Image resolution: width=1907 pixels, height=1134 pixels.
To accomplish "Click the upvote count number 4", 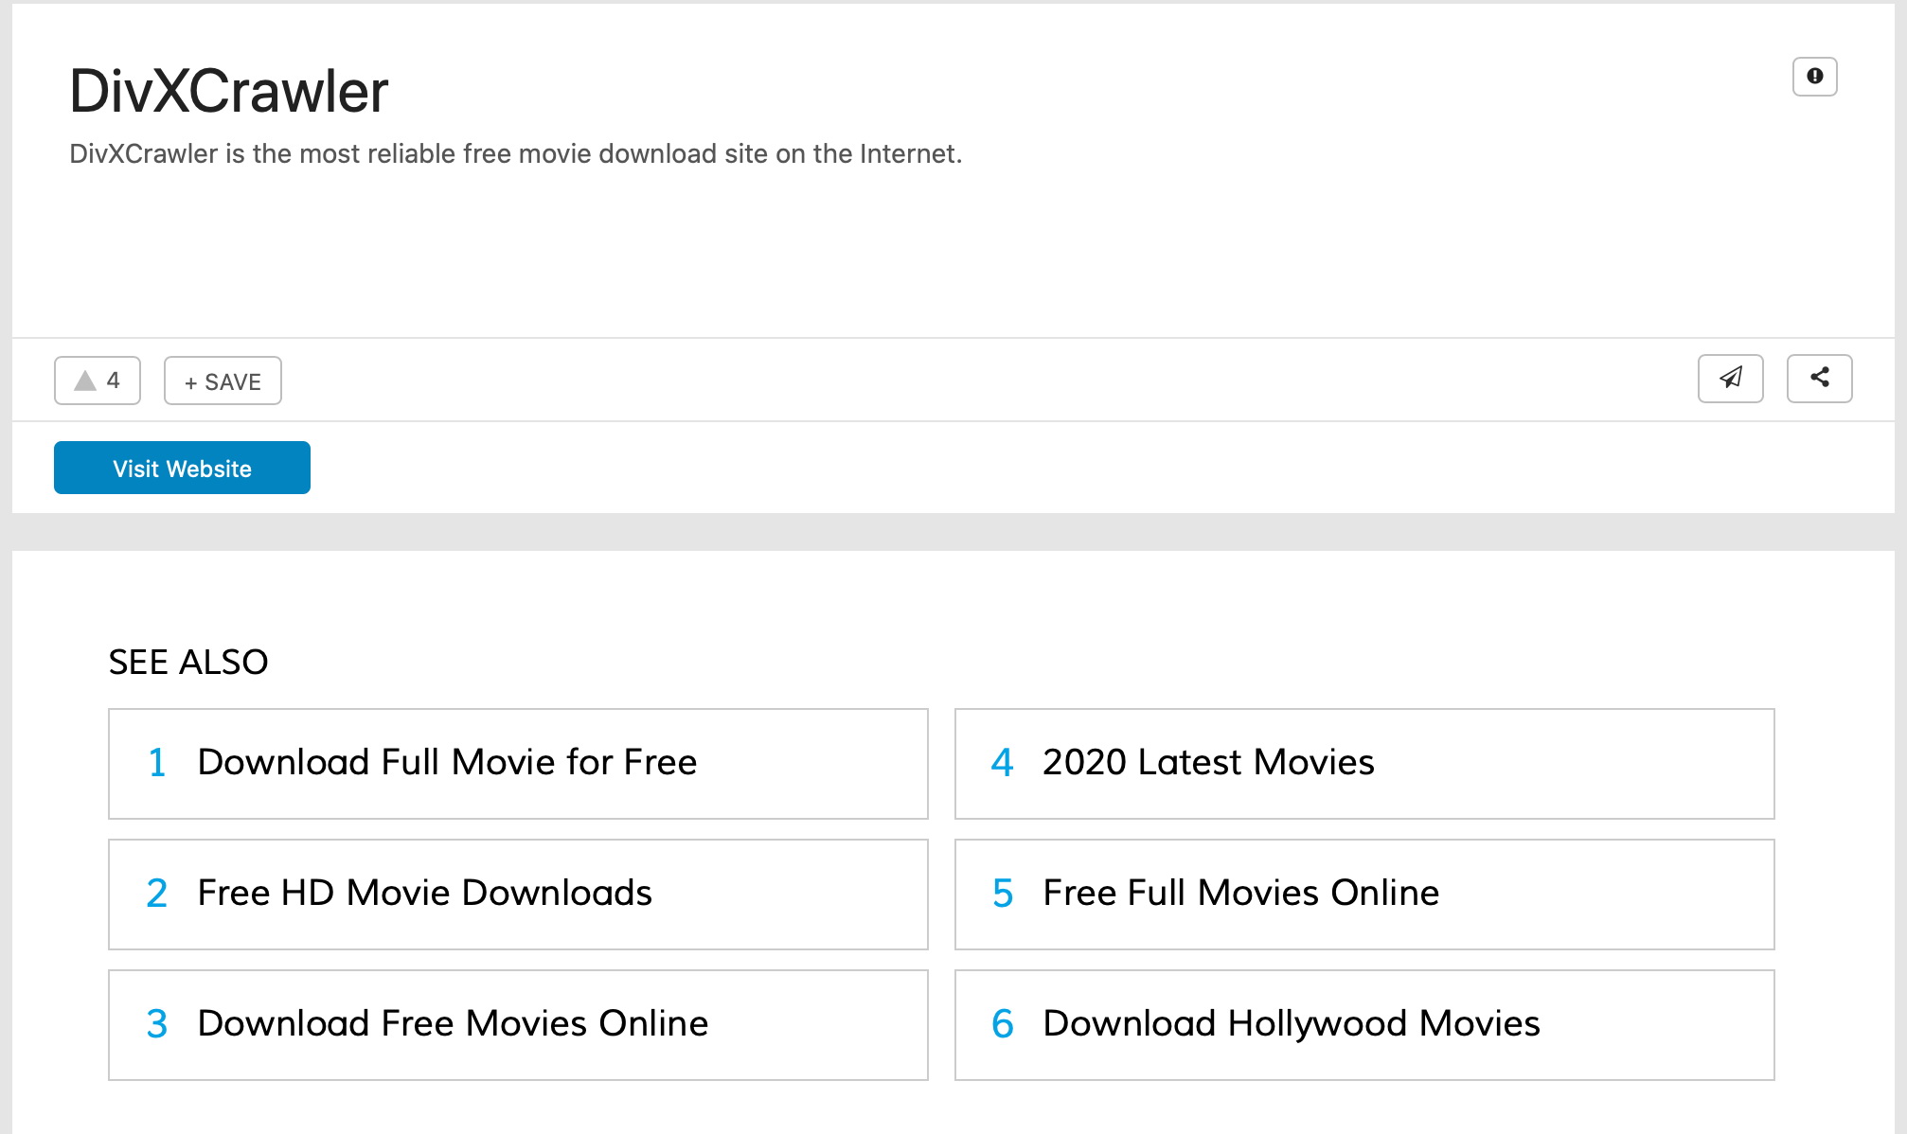I will tap(114, 381).
